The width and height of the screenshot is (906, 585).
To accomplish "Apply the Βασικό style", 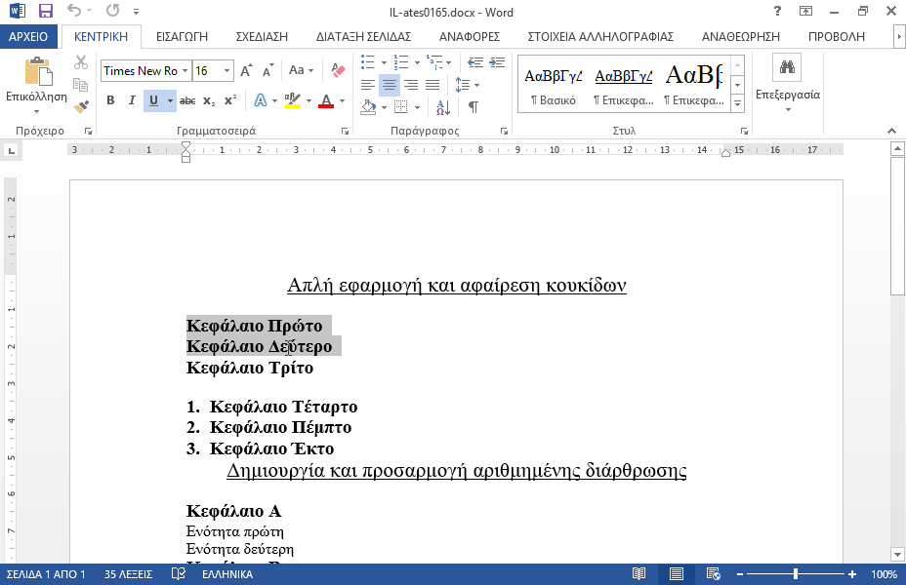I will pos(554,85).
